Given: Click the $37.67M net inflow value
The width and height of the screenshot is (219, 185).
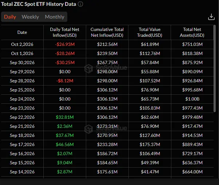Looking at the screenshot, I should coord(65,135).
